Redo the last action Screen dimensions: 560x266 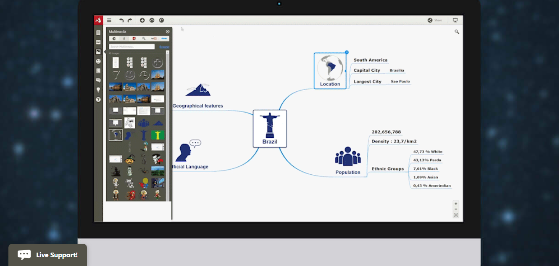130,20
